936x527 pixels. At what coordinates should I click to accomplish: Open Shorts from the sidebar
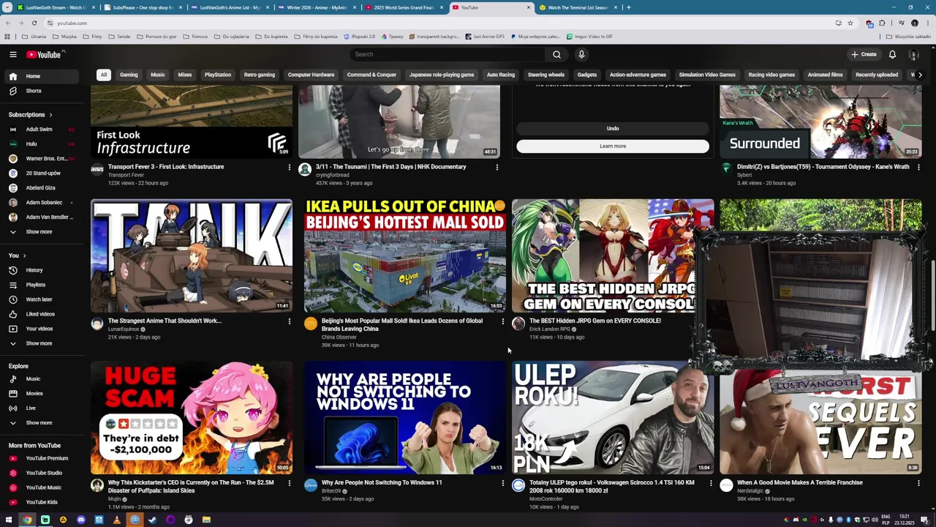(43, 91)
